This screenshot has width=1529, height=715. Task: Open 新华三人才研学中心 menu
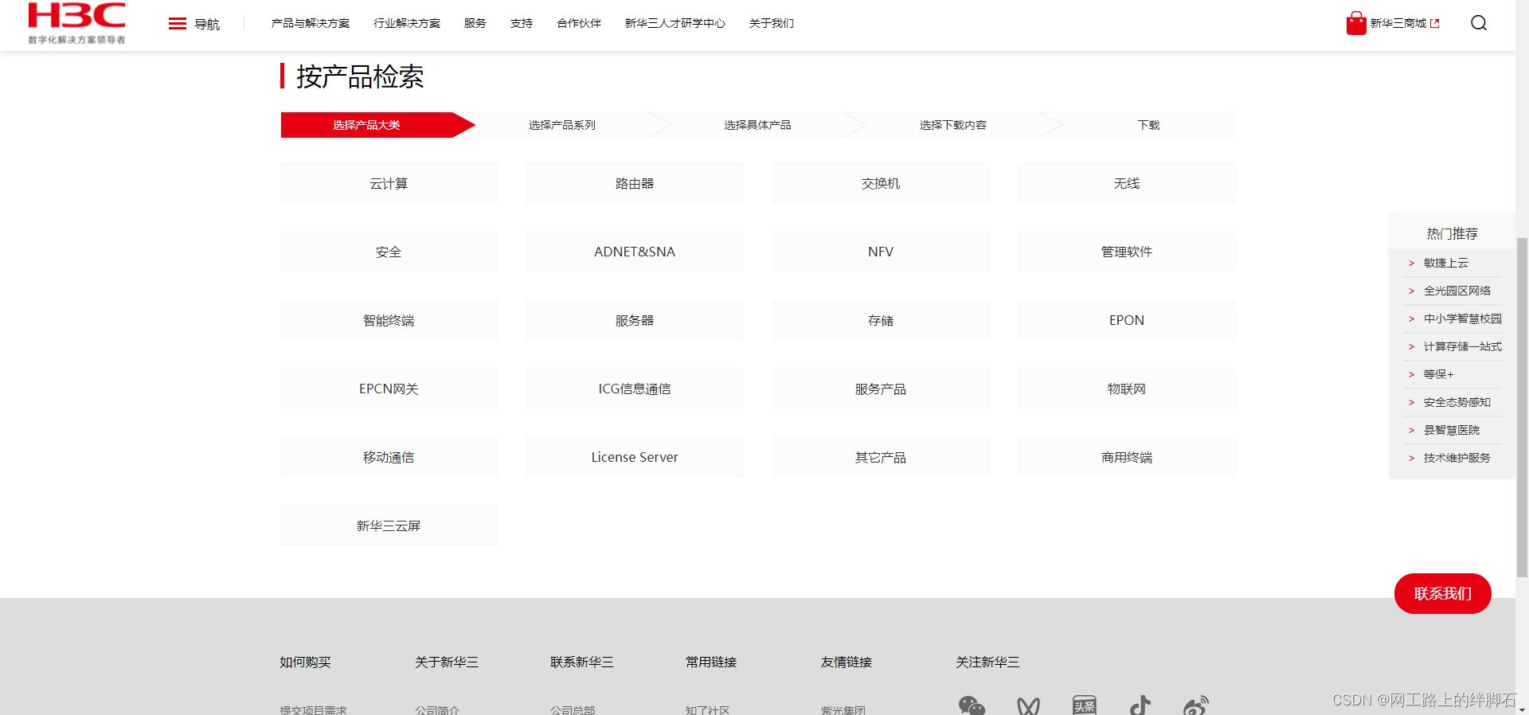tap(675, 23)
